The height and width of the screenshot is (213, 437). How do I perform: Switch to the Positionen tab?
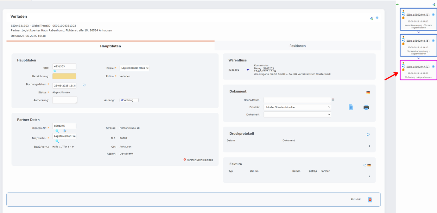click(x=297, y=46)
